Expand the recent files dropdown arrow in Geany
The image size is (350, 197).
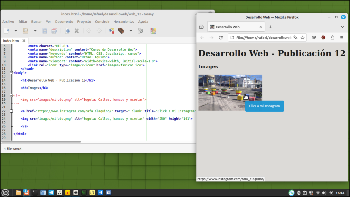pos(35,31)
